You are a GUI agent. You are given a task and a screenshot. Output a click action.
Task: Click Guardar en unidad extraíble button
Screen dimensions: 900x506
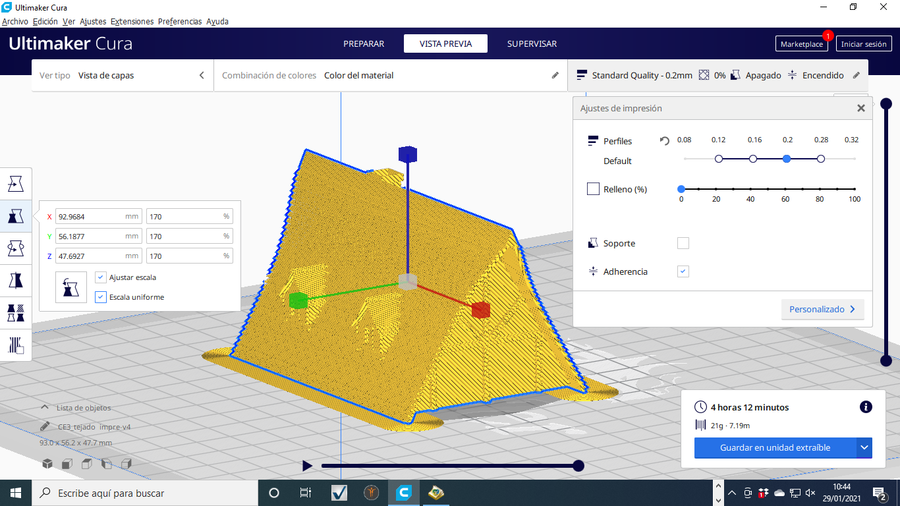coord(775,448)
